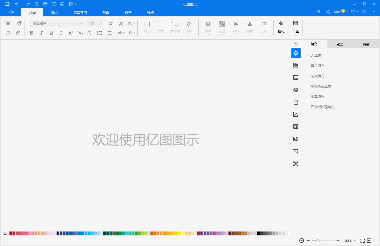The width and height of the screenshot is (380, 246).
Task: Click the zoom out minus button
Action: (x=308, y=241)
